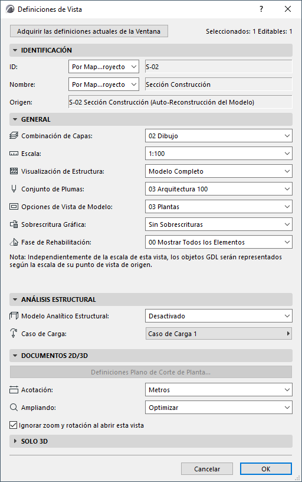This screenshot has width=302, height=482.
Task: Open the Nombre source dropdown
Action: pyautogui.click(x=104, y=84)
